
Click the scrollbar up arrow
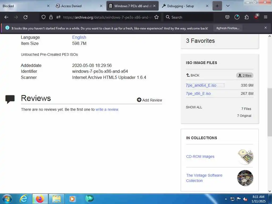tap(270, 36)
